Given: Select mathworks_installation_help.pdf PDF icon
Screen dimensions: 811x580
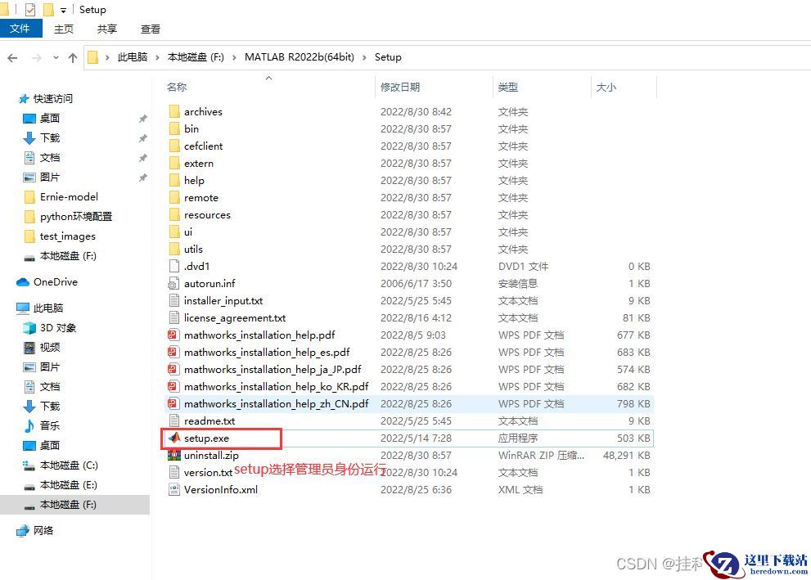Looking at the screenshot, I should click(x=173, y=335).
